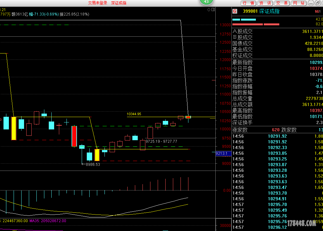Click the solid red candlestick on the chart
323x231 pixels.
point(74,136)
